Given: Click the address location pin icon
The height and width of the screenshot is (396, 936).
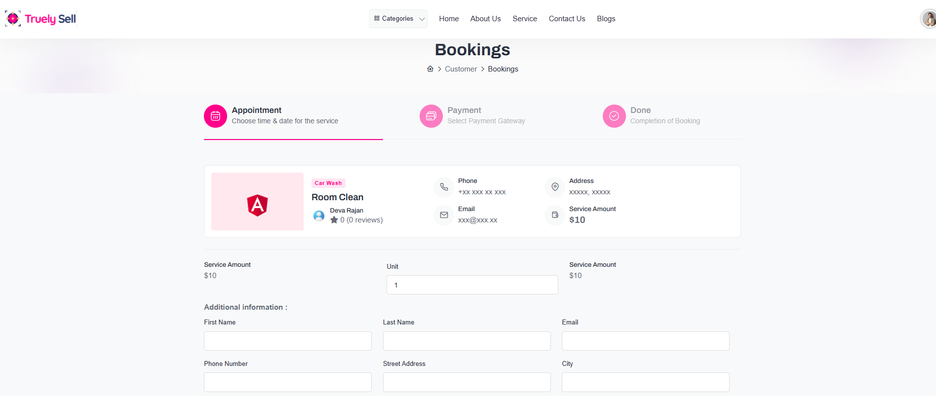Looking at the screenshot, I should click(555, 187).
